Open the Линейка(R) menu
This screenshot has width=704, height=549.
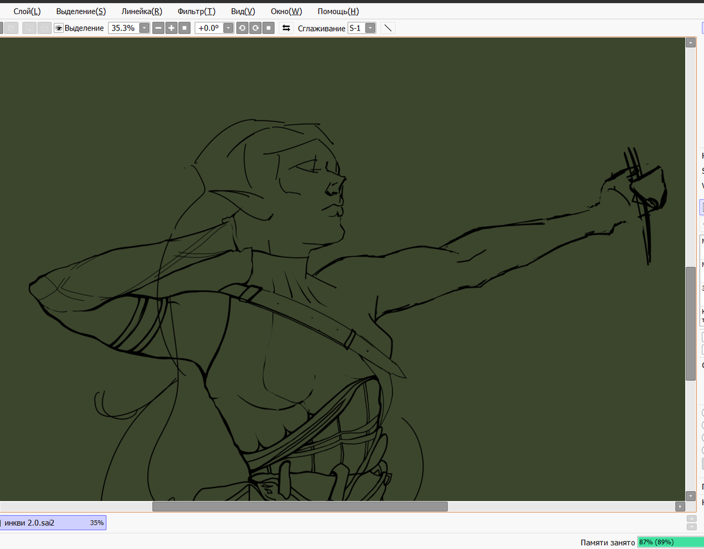(142, 11)
